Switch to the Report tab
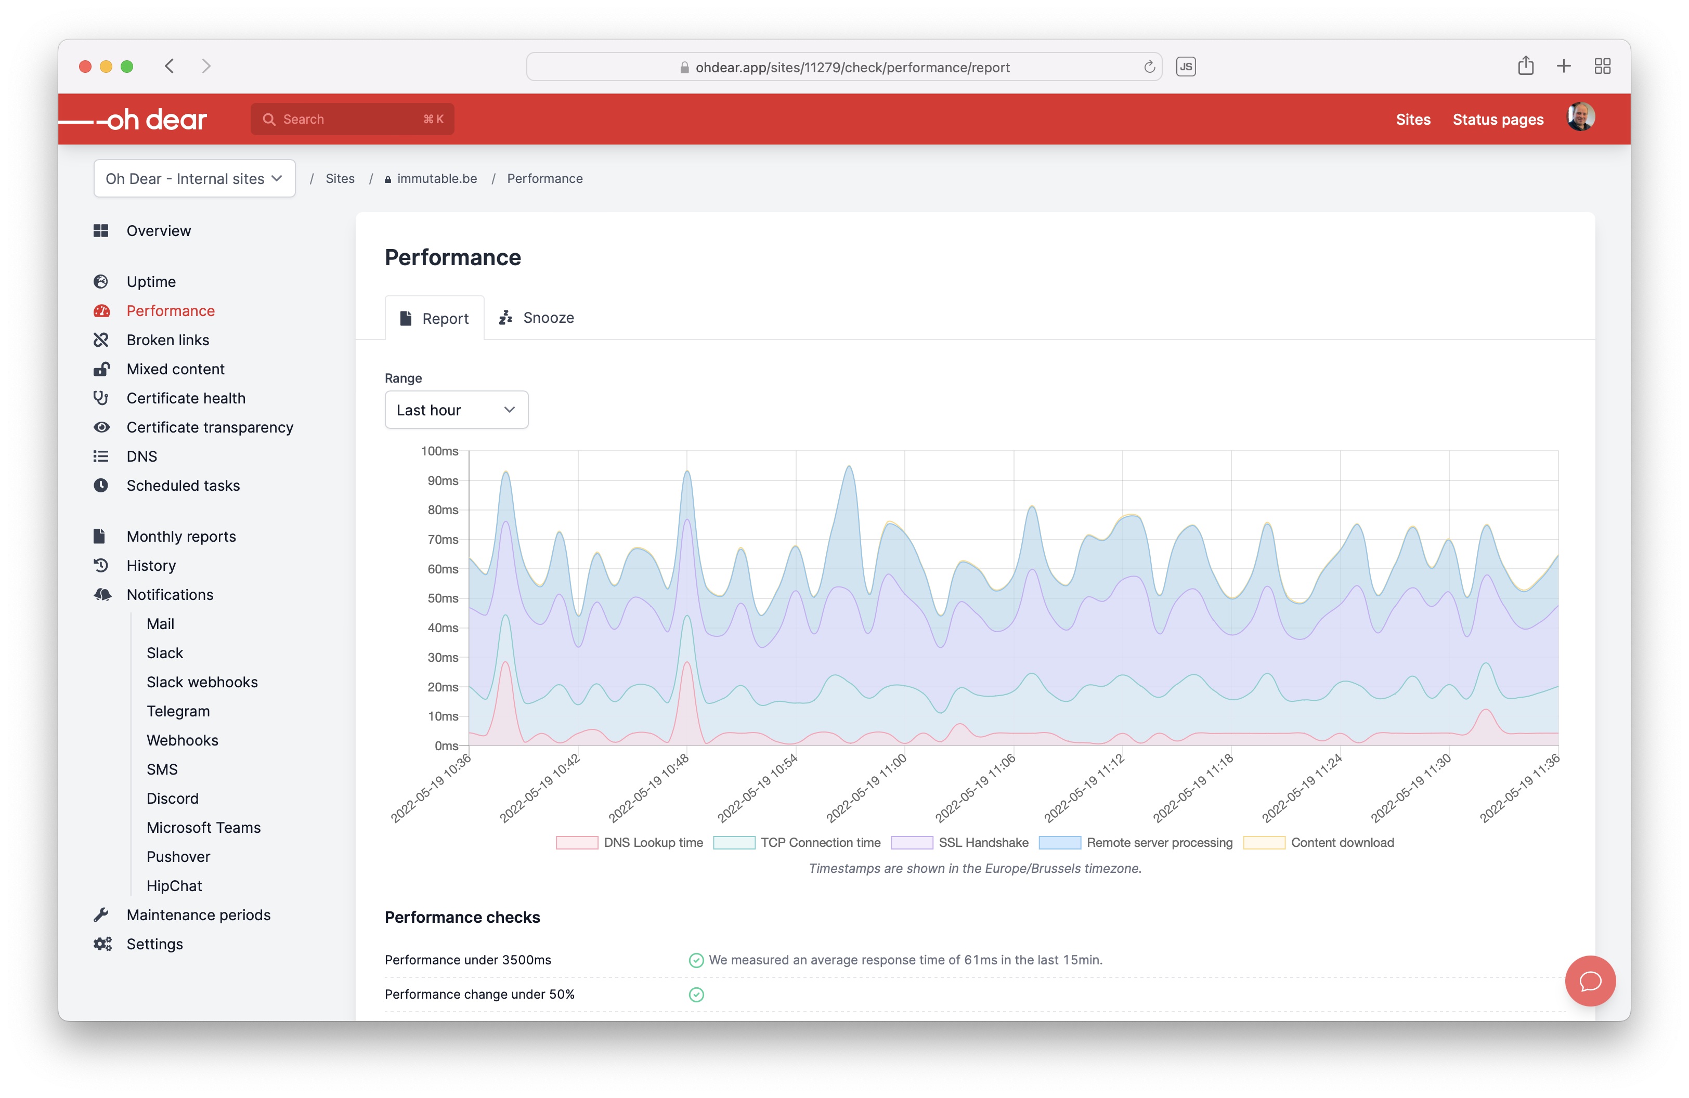The image size is (1689, 1098). (434, 319)
